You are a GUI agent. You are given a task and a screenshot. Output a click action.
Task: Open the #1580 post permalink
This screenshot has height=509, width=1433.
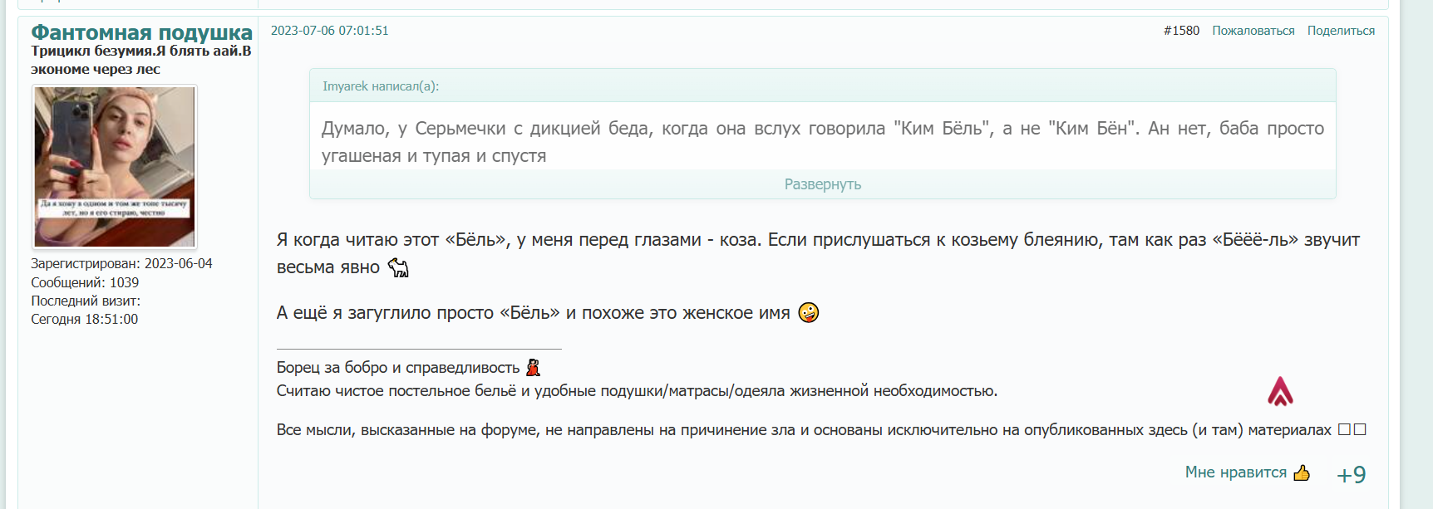tap(1181, 31)
